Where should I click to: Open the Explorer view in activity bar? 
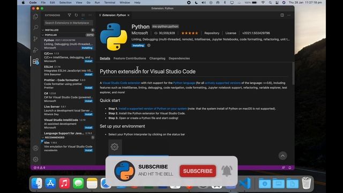[x=35, y=17]
